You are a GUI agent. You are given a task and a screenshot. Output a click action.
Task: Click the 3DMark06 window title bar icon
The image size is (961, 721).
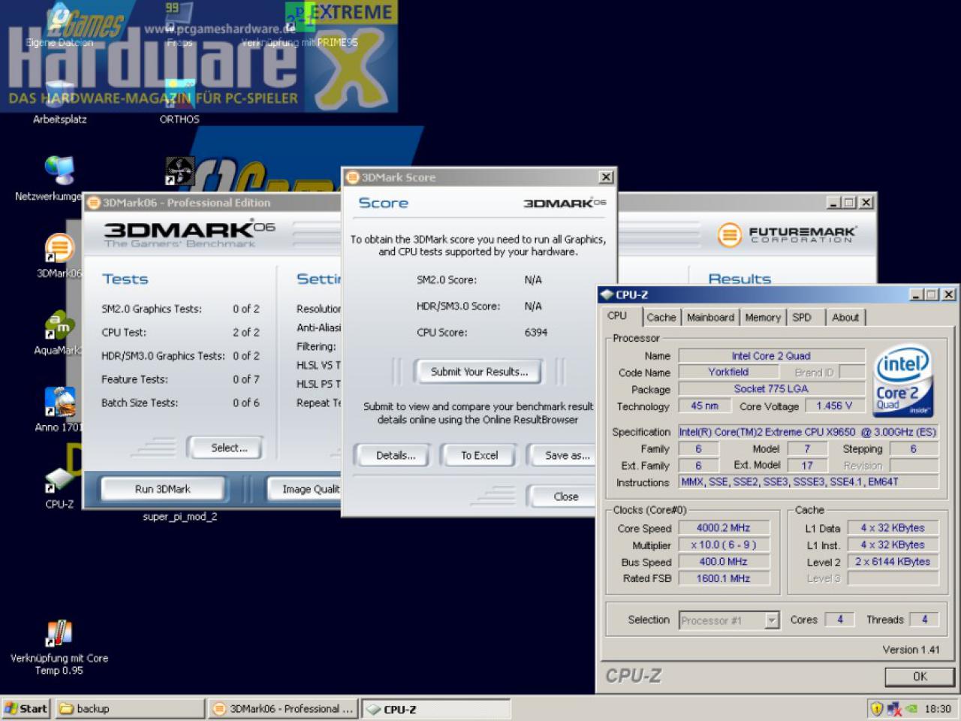94,203
